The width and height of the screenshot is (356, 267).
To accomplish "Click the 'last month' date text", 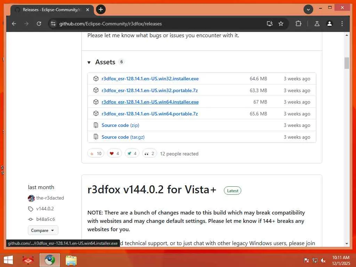I will coord(41,187).
